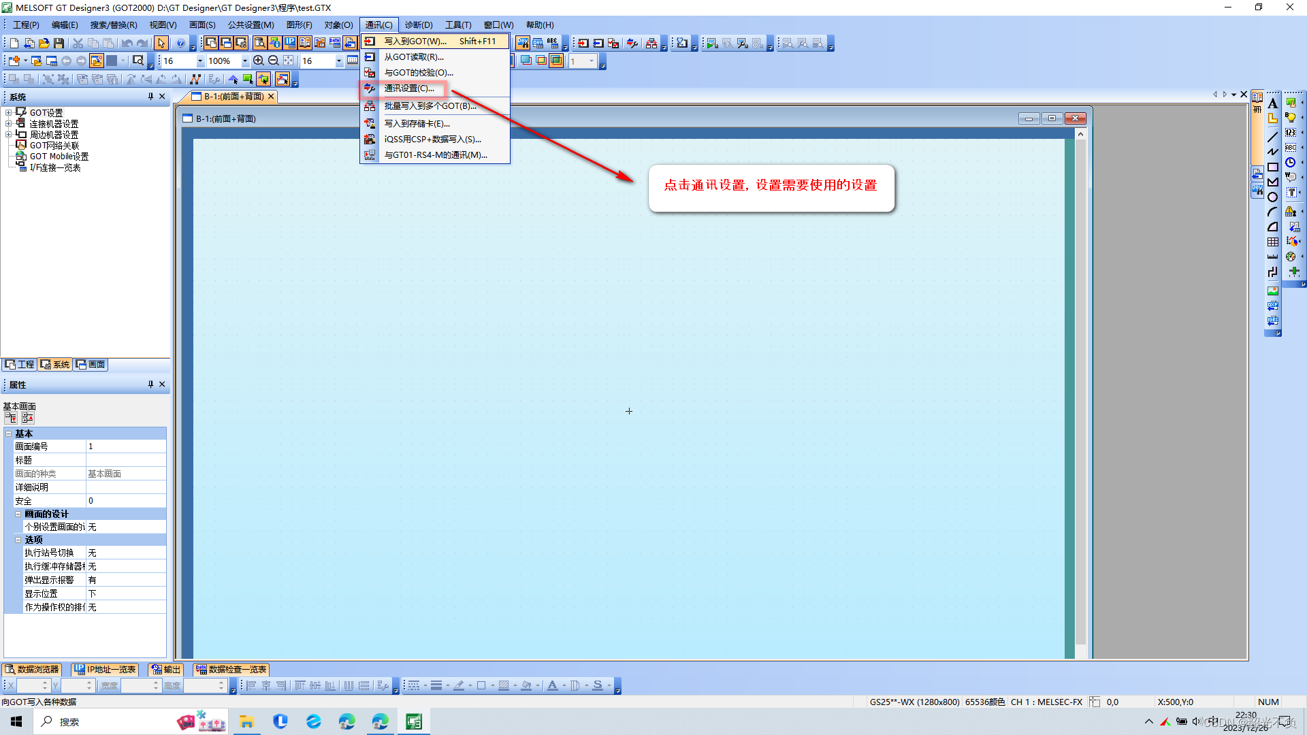
Task: Click the Lamp object icon
Action: (x=1290, y=117)
